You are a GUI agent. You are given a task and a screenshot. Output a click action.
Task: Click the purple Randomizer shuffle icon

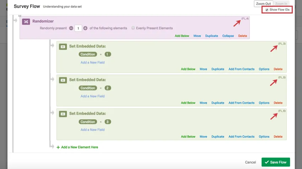[x=26, y=22]
